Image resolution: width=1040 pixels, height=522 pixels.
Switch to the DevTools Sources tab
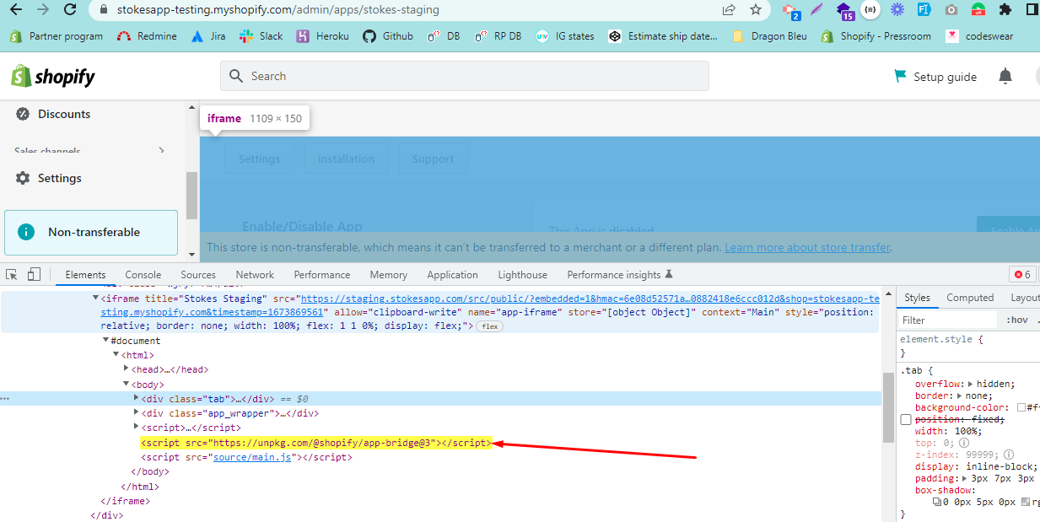pos(198,275)
